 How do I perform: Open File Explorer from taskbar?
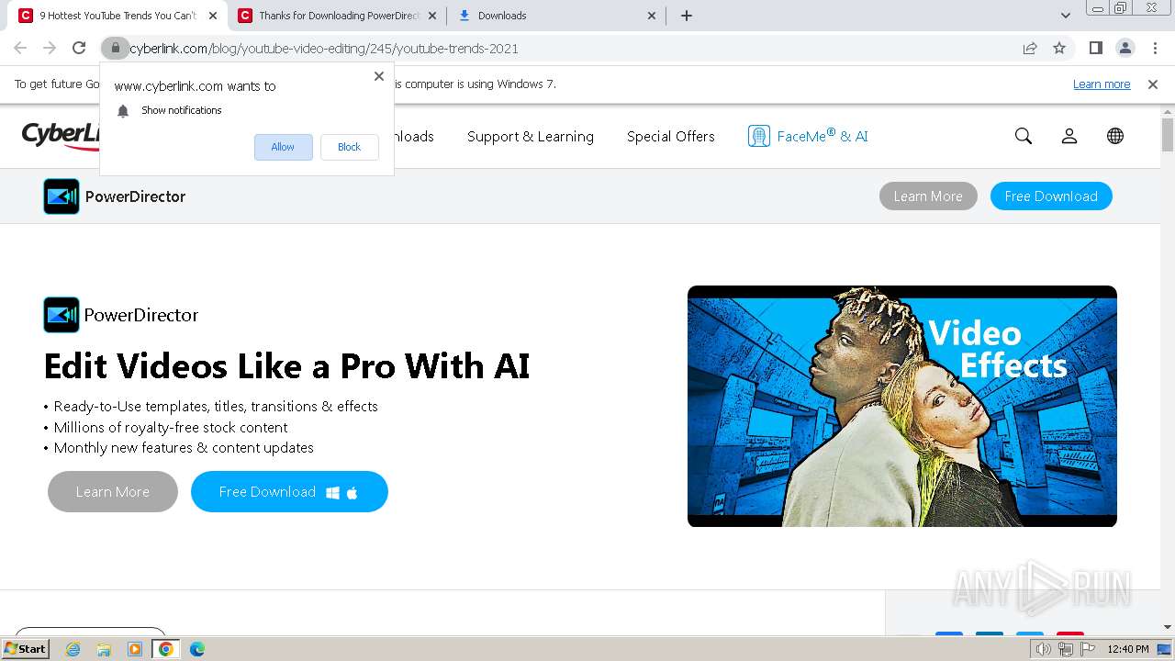[104, 649]
